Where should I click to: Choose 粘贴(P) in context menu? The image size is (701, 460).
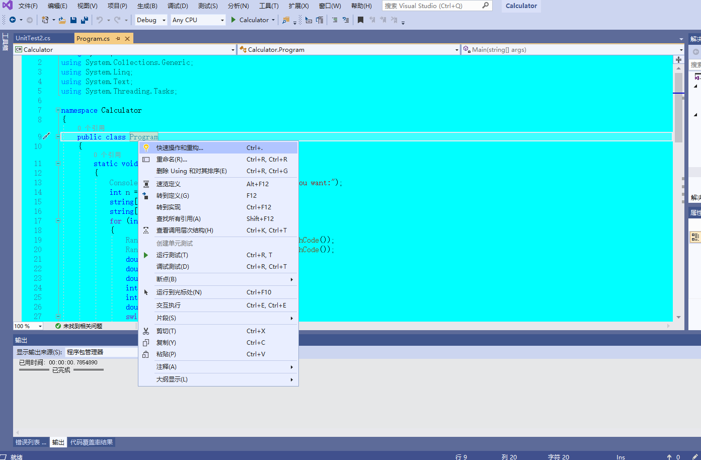click(x=218, y=354)
